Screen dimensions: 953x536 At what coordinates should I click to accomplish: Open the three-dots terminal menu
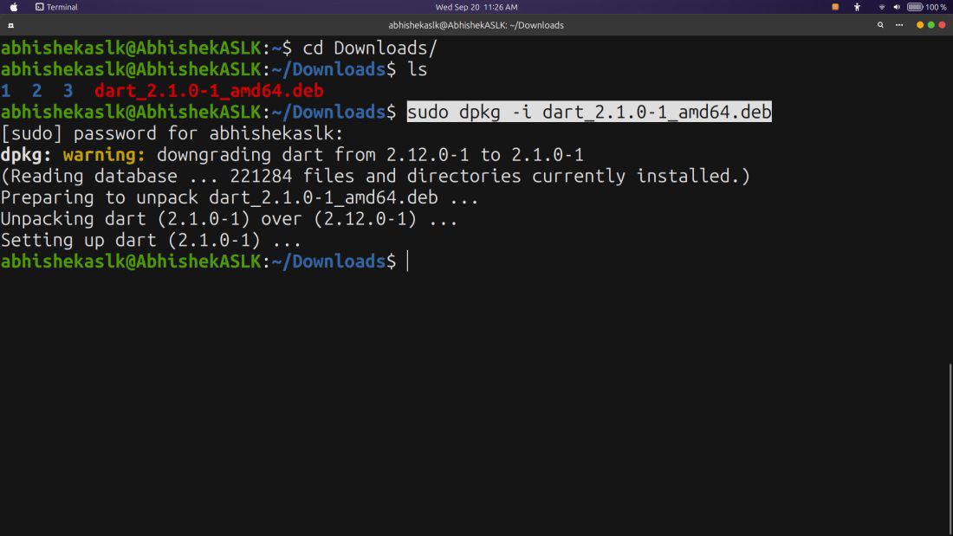coord(899,25)
